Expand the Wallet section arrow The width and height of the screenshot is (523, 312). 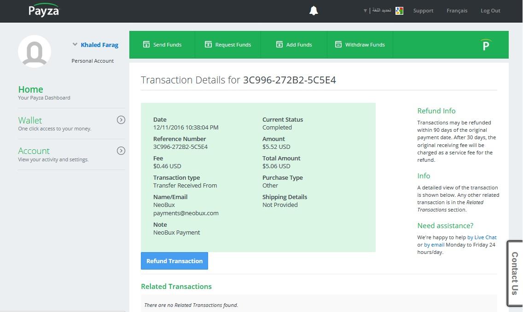[x=121, y=120]
